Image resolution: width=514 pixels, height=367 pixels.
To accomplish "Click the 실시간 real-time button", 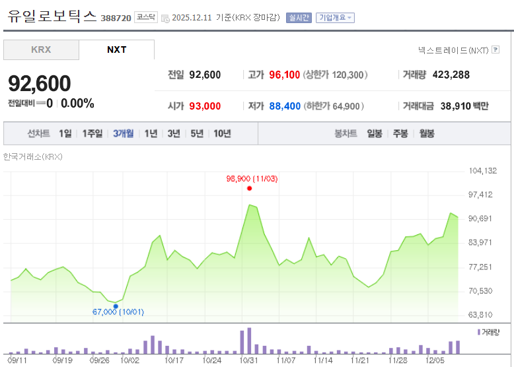I will pos(299,18).
